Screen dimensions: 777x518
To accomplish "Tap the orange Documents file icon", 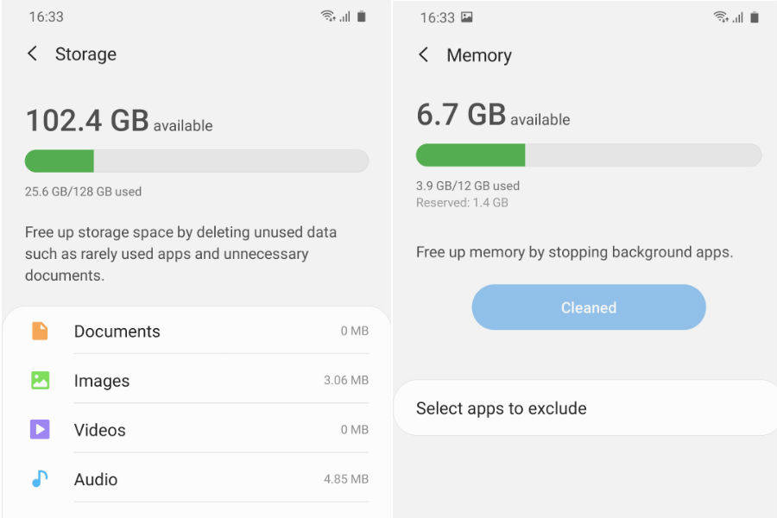I will pos(40,331).
